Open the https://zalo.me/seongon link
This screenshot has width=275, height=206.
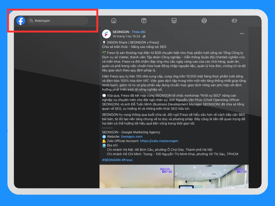159,141
